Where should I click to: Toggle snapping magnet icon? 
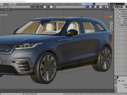[45, 7]
